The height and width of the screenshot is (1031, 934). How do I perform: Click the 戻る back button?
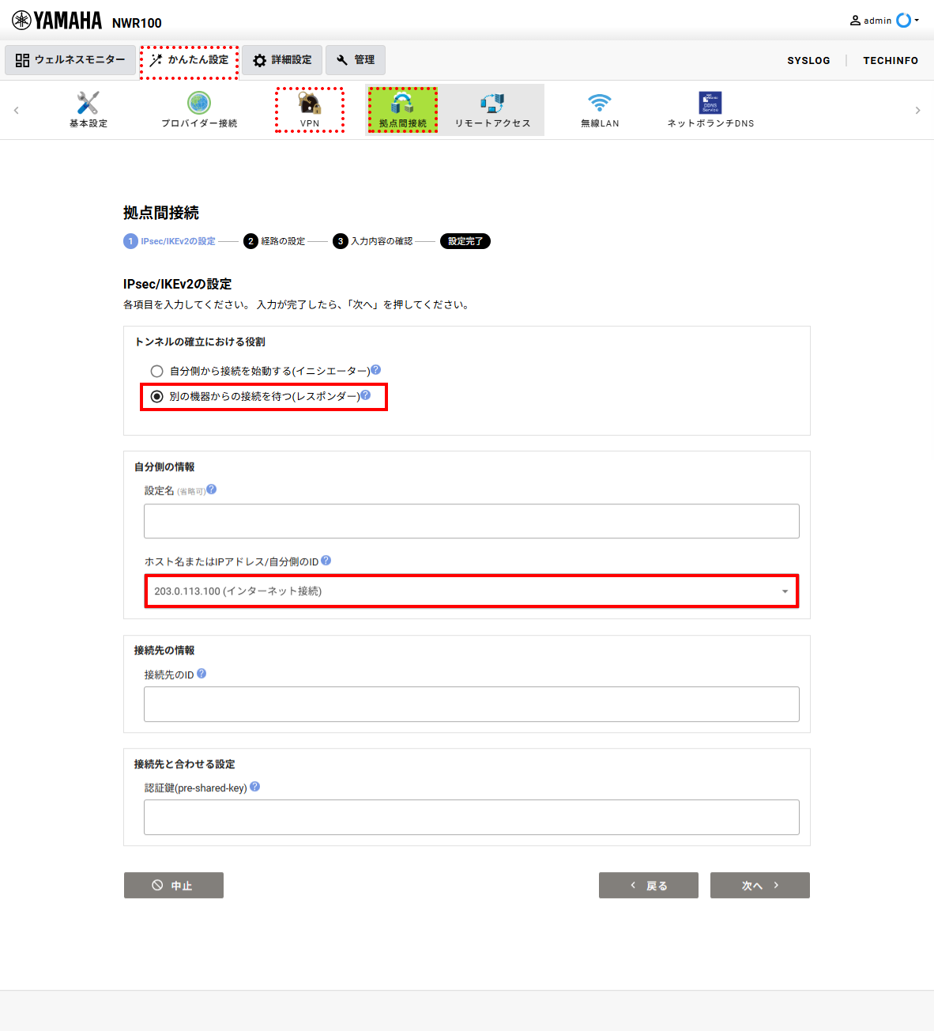click(x=649, y=886)
